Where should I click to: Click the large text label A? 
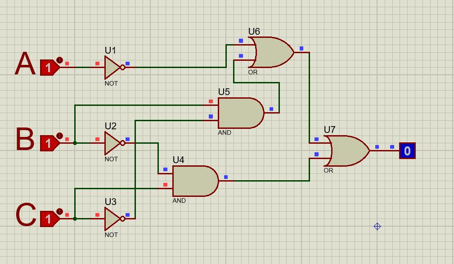pos(25,64)
